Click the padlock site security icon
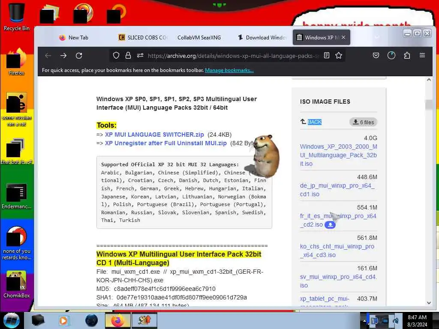Image resolution: width=439 pixels, height=329 pixels. tap(128, 56)
